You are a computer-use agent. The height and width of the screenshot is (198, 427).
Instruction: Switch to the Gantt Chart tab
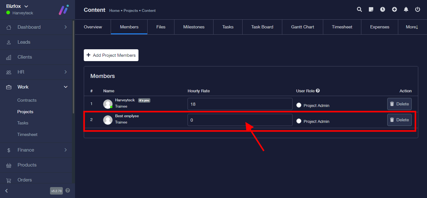[x=303, y=27]
